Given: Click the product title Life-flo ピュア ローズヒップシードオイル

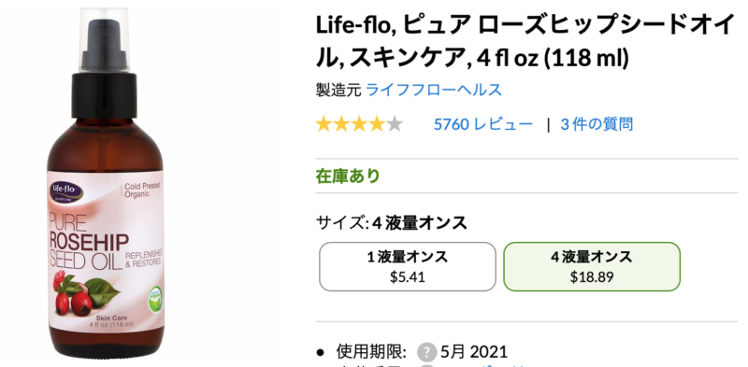Looking at the screenshot, I should [x=525, y=41].
